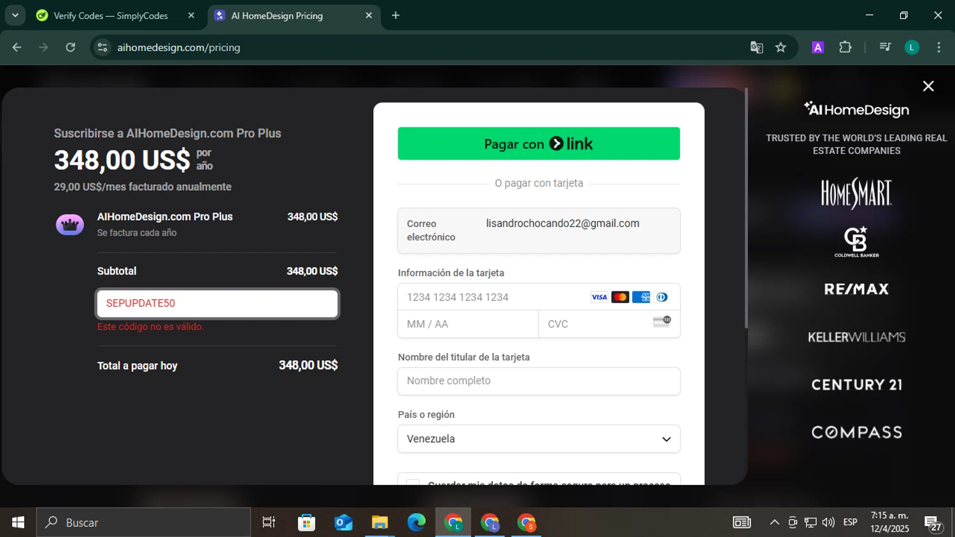
Task: Open the Chrome three-dot menu
Action: pos(938,47)
